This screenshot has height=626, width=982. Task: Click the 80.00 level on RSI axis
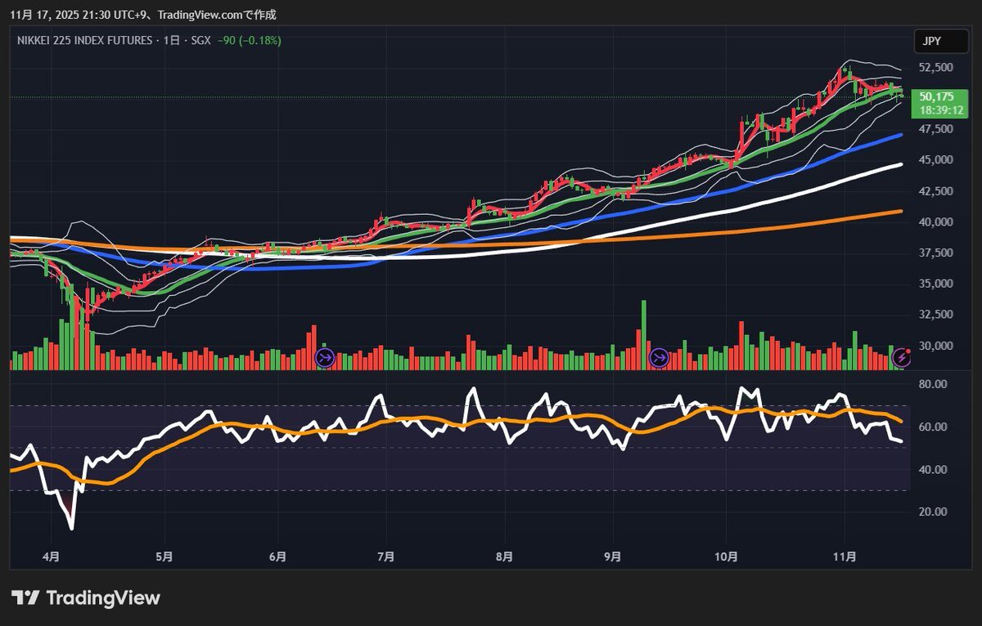coord(934,384)
